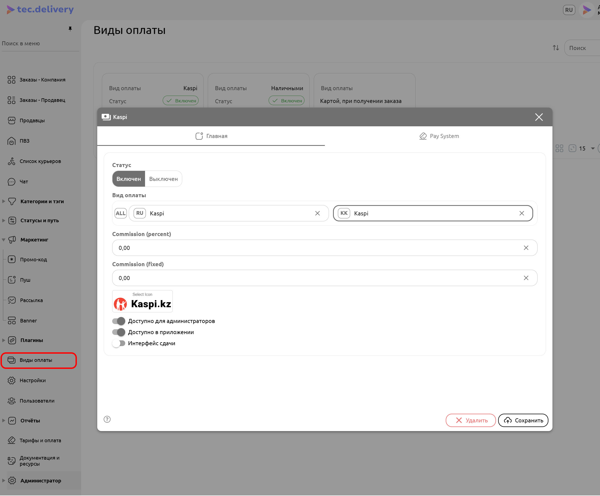Select the Kaspi.kz icon image

tap(143, 302)
